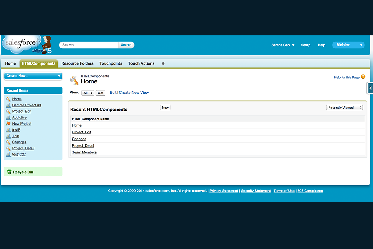Click the chart icon next to Addictive
Viewport: 373px width, 249px height.
[x=8, y=118]
